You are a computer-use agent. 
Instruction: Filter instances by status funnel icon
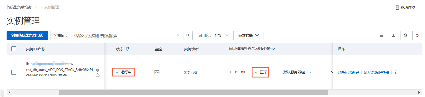pos(127,49)
